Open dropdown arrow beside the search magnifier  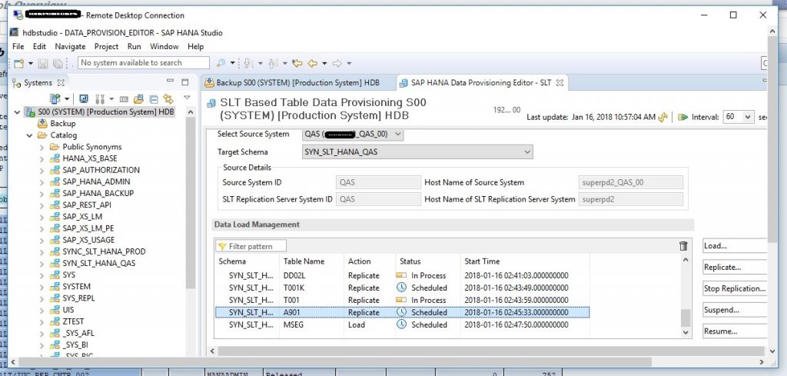pyautogui.click(x=232, y=63)
